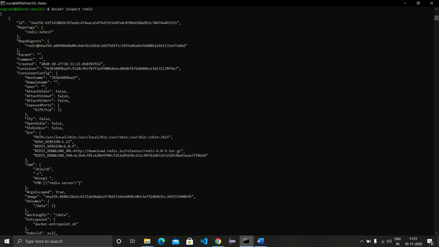Image resolution: width=439 pixels, height=247 pixels.
Task: Switch to Visual Studio Code on the taskbar
Action: (204, 241)
